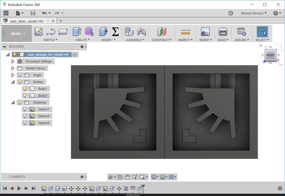Screen dimensions: 285x196
Task: Open the MODEL workspace dropdown
Action: point(18,33)
